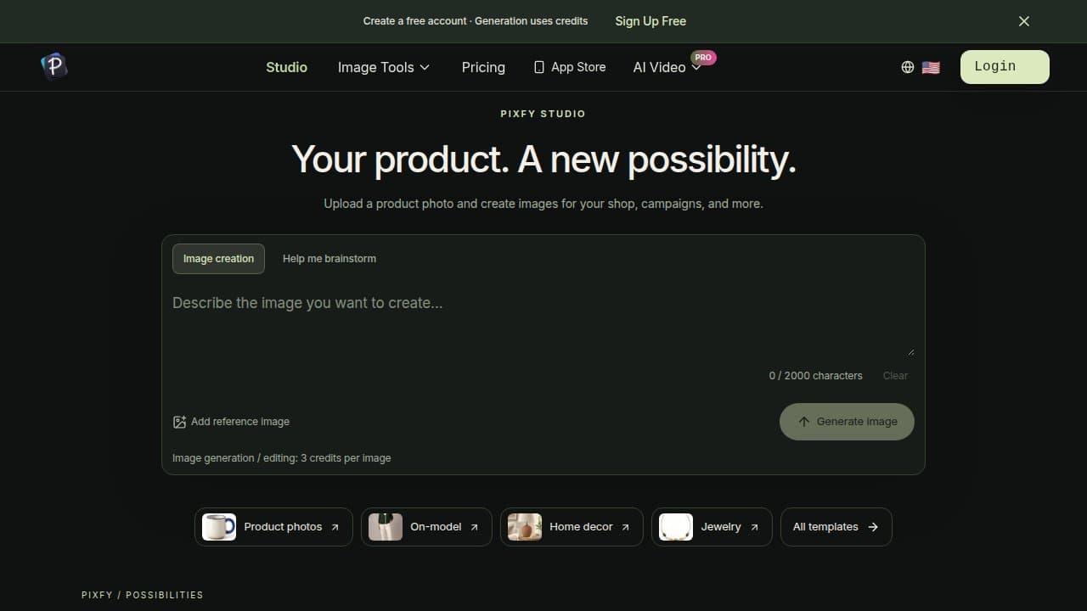Click arrow icon beside Home decor
Viewport: 1087px width, 611px height.
tap(625, 527)
